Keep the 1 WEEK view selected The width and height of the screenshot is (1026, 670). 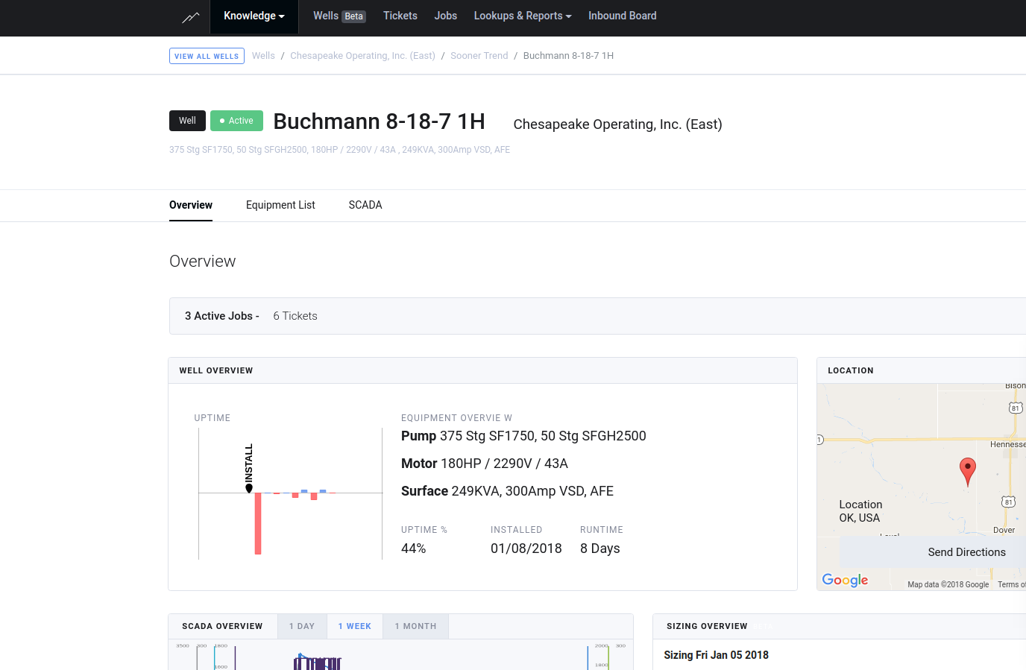[354, 626]
